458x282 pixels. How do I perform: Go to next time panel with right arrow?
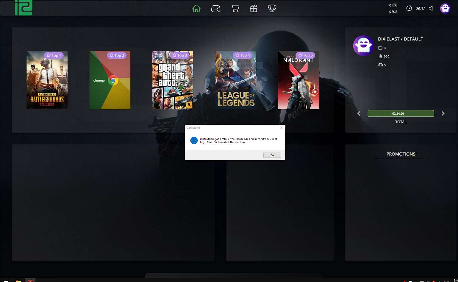[443, 113]
